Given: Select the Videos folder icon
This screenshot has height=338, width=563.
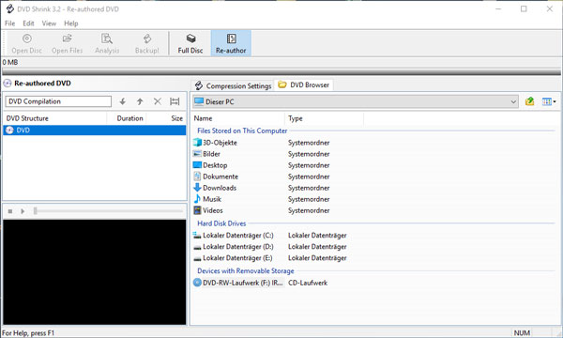Looking at the screenshot, I should pyautogui.click(x=197, y=210).
